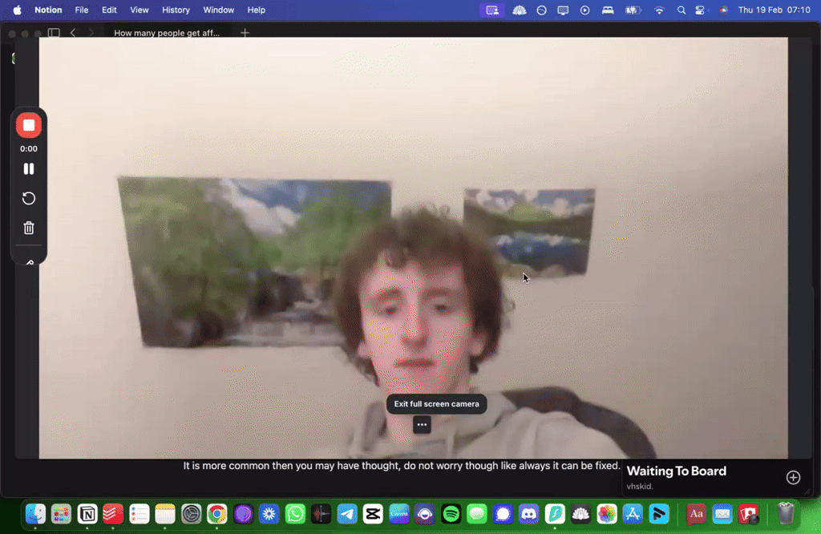Click the date and time Thu 19 Feb 07:10
Image resolution: width=821 pixels, height=534 pixels.
pos(774,10)
